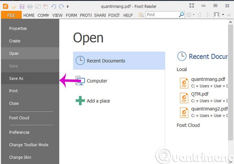234x164 pixels.
Task: Click the PDF icon beside QTM.pdf
Action: tap(184, 98)
